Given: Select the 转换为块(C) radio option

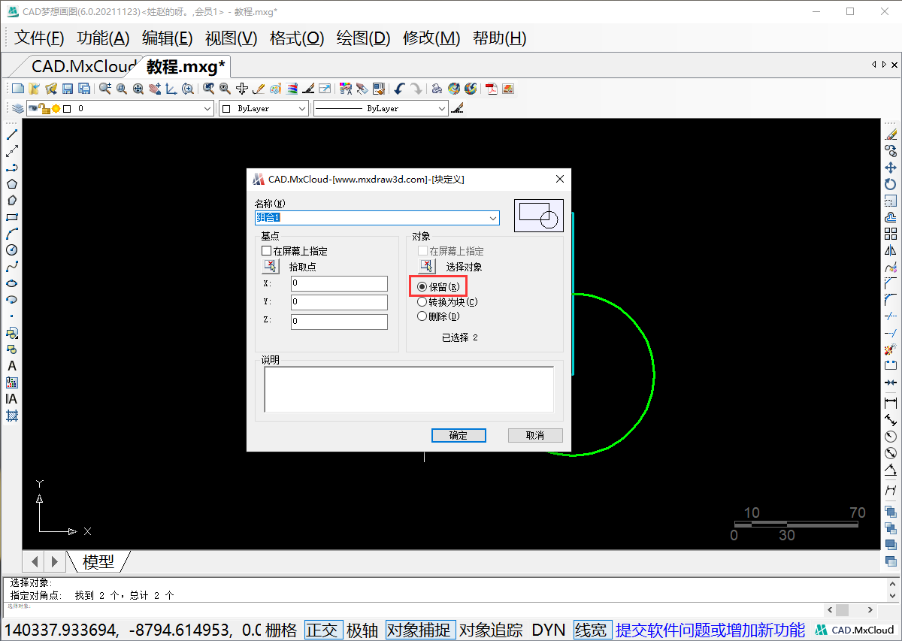Looking at the screenshot, I should 447,302.
